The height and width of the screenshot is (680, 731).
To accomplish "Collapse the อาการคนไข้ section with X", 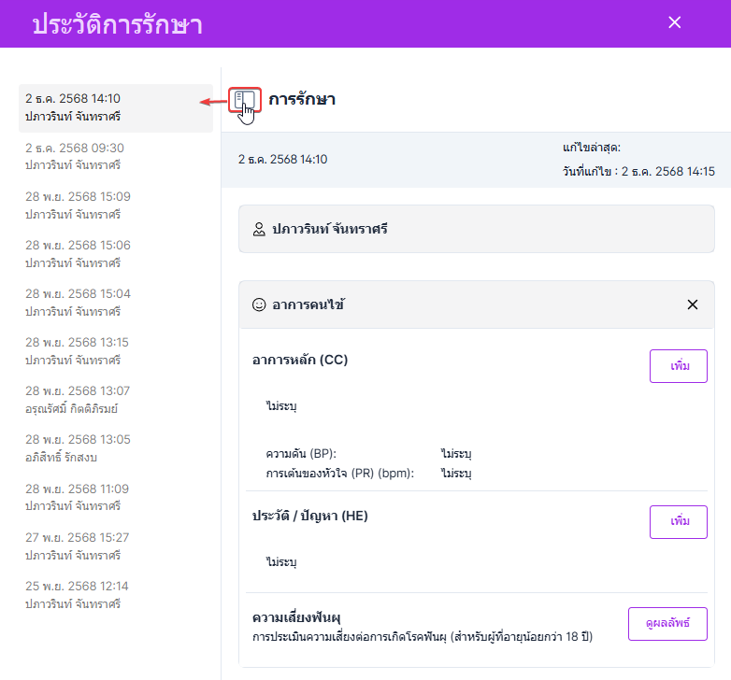I will [x=693, y=305].
